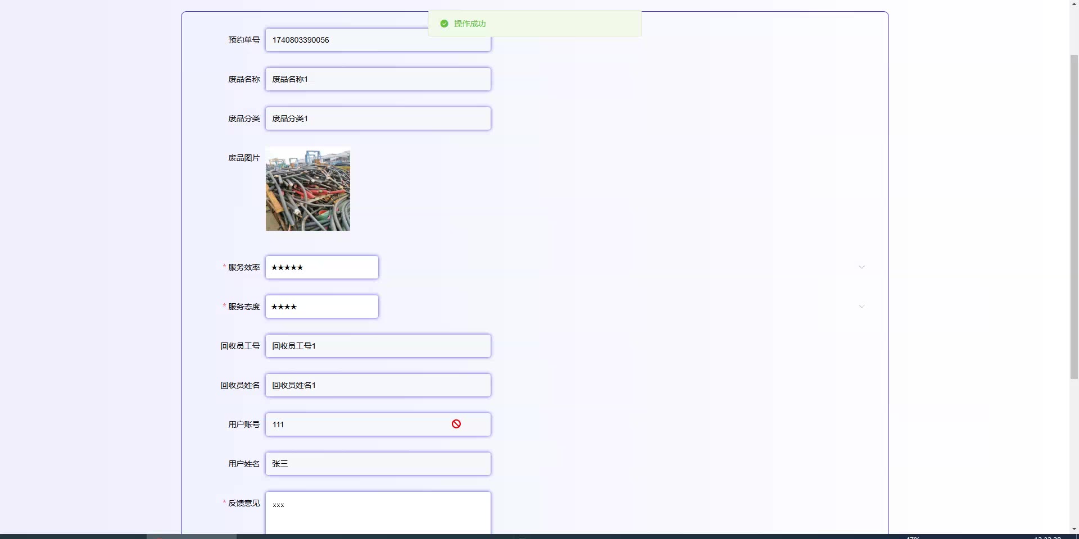Open the 服务态度 star rating dropdown
Image resolution: width=1079 pixels, height=539 pixels.
(x=321, y=307)
